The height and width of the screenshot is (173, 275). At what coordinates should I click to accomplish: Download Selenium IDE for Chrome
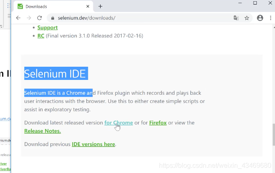119,123
